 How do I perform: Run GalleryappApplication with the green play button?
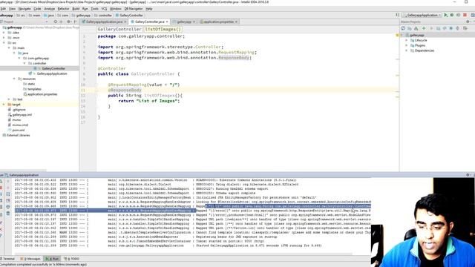445,15
